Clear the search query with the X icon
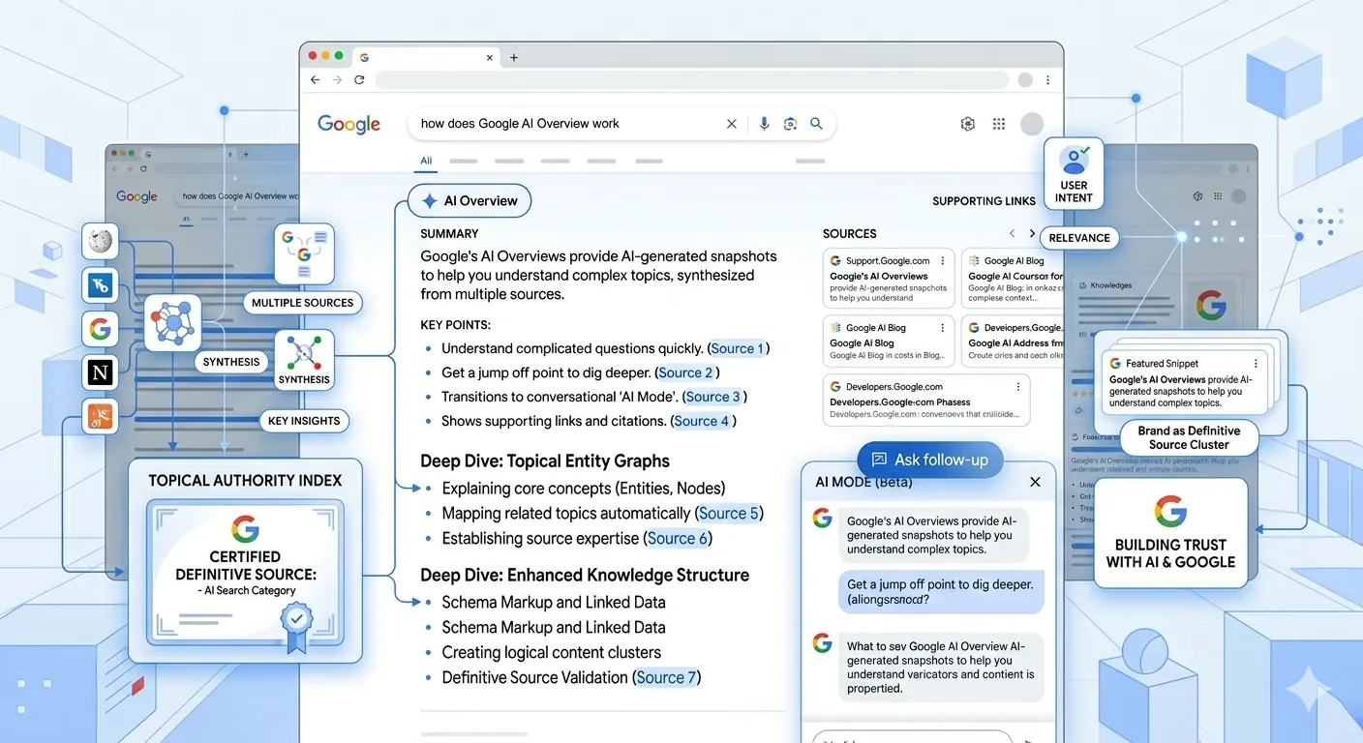 pyautogui.click(x=732, y=124)
